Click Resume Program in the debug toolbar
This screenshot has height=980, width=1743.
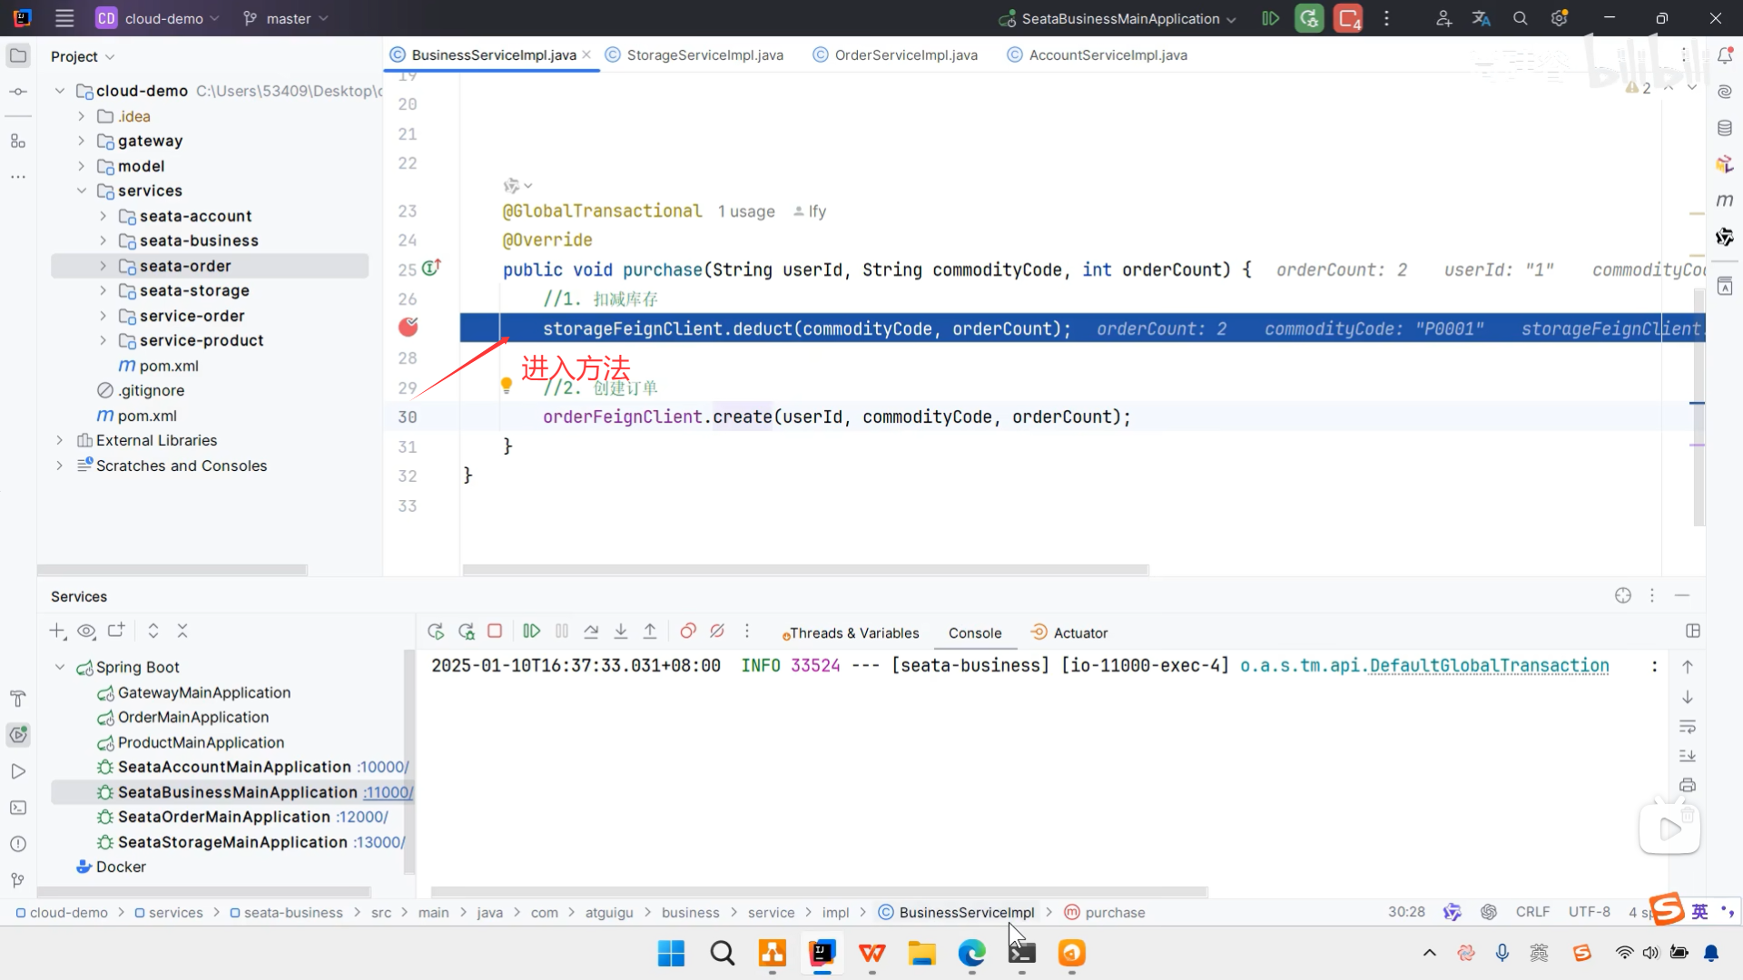(x=532, y=632)
